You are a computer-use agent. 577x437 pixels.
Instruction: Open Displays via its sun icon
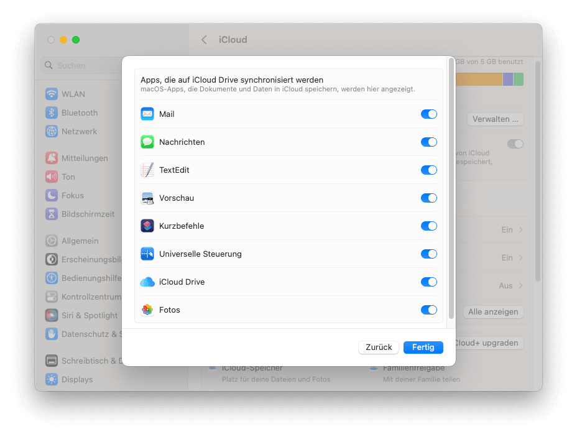[x=52, y=379]
